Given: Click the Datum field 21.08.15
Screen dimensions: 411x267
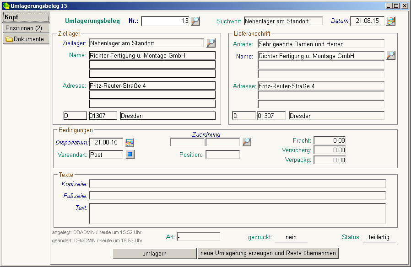Looking at the screenshot, I should (x=367, y=21).
